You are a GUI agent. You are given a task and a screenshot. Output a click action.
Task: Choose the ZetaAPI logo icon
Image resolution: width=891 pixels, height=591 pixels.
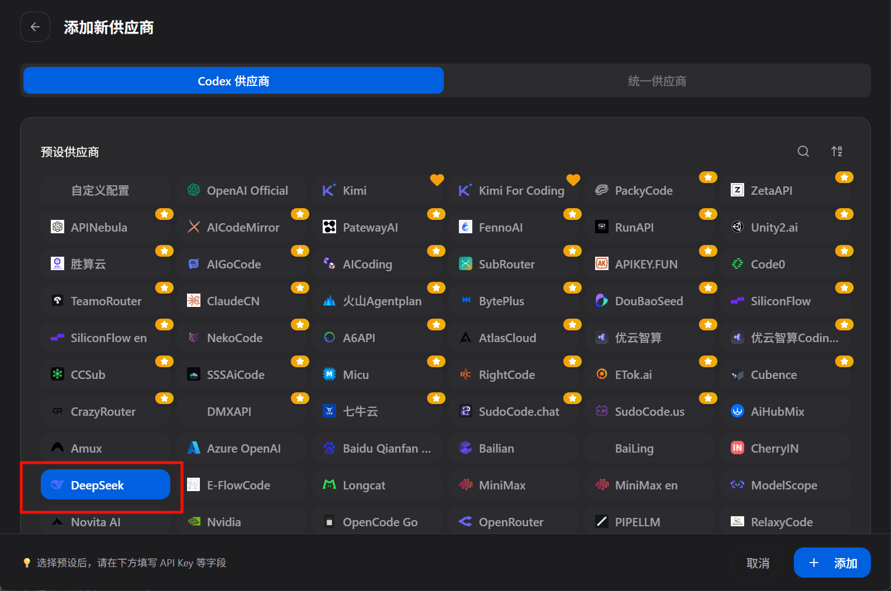737,190
